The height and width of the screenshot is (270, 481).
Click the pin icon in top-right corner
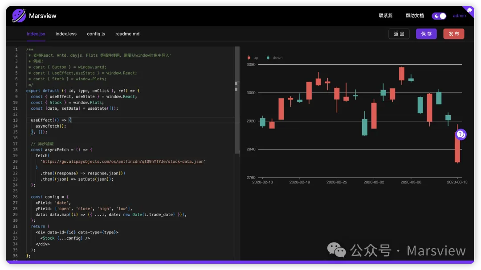(x=469, y=10)
